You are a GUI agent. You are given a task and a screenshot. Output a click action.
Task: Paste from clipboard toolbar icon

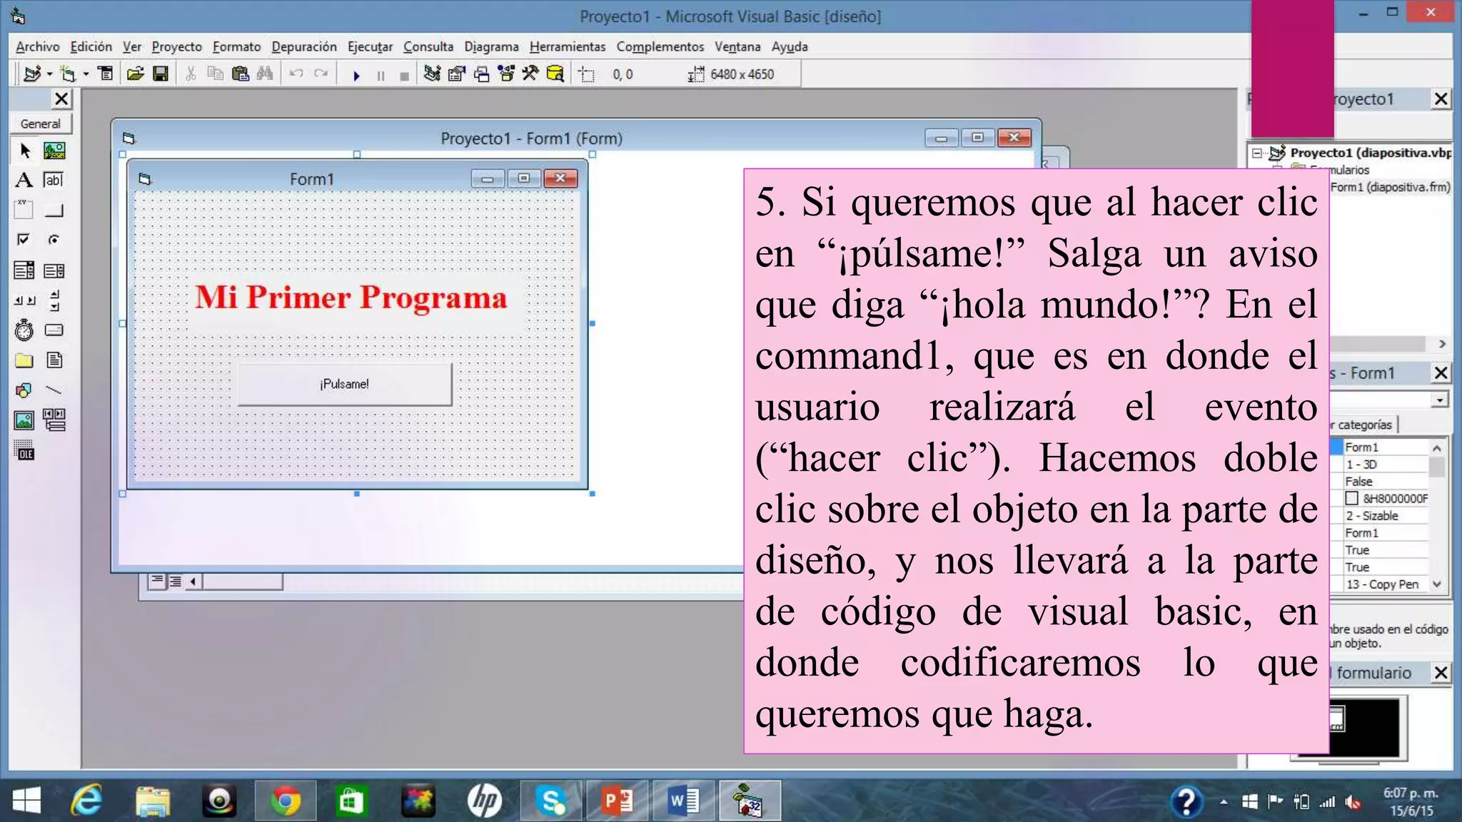point(241,73)
